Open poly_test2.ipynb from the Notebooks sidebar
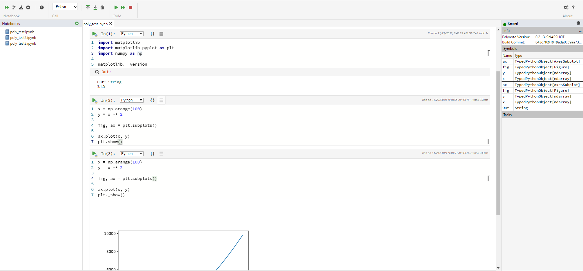 click(23, 37)
